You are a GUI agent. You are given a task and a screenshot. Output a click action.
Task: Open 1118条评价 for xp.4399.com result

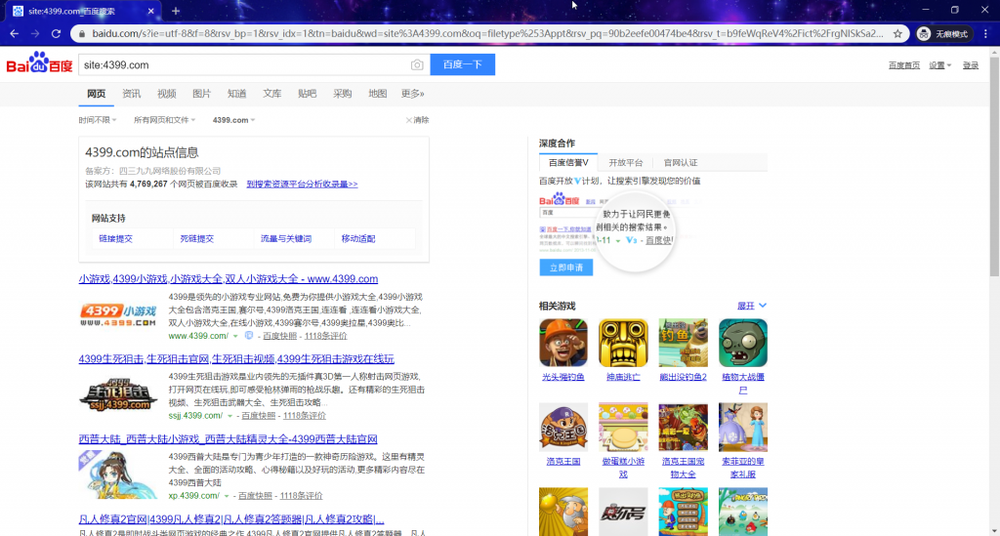click(x=301, y=496)
